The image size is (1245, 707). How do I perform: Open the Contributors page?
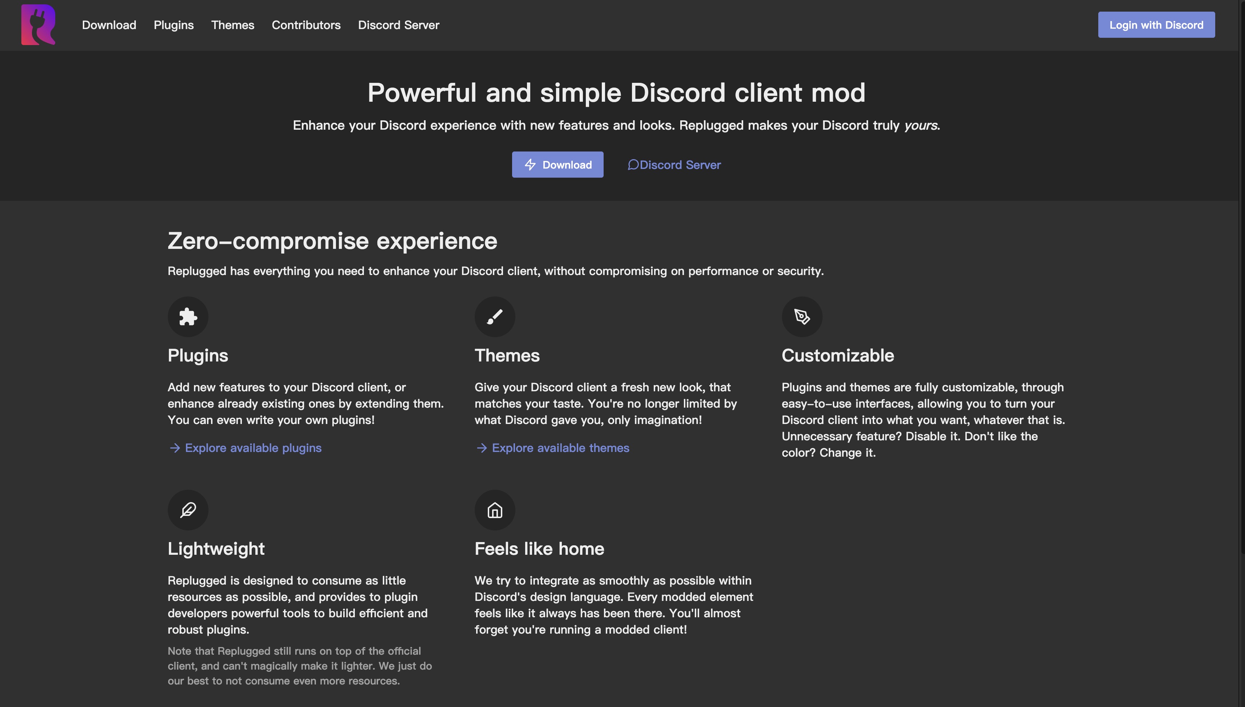306,25
